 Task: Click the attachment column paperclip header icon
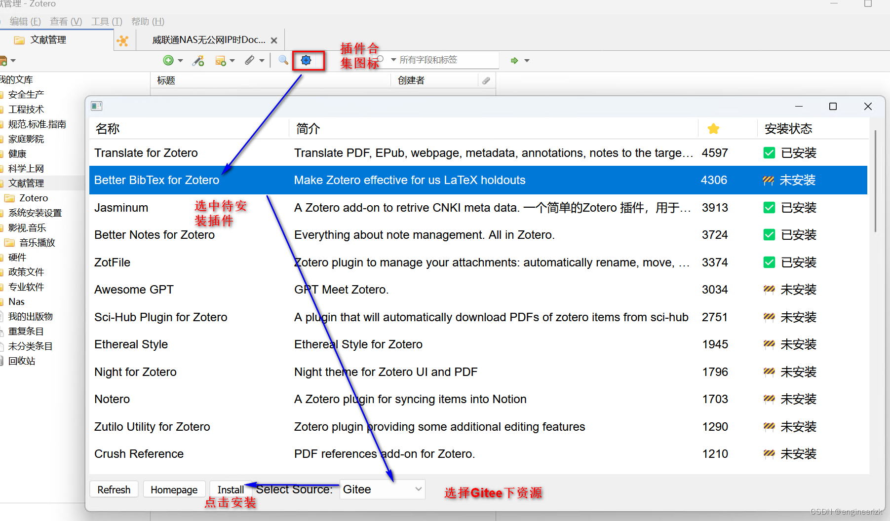pyautogui.click(x=486, y=80)
